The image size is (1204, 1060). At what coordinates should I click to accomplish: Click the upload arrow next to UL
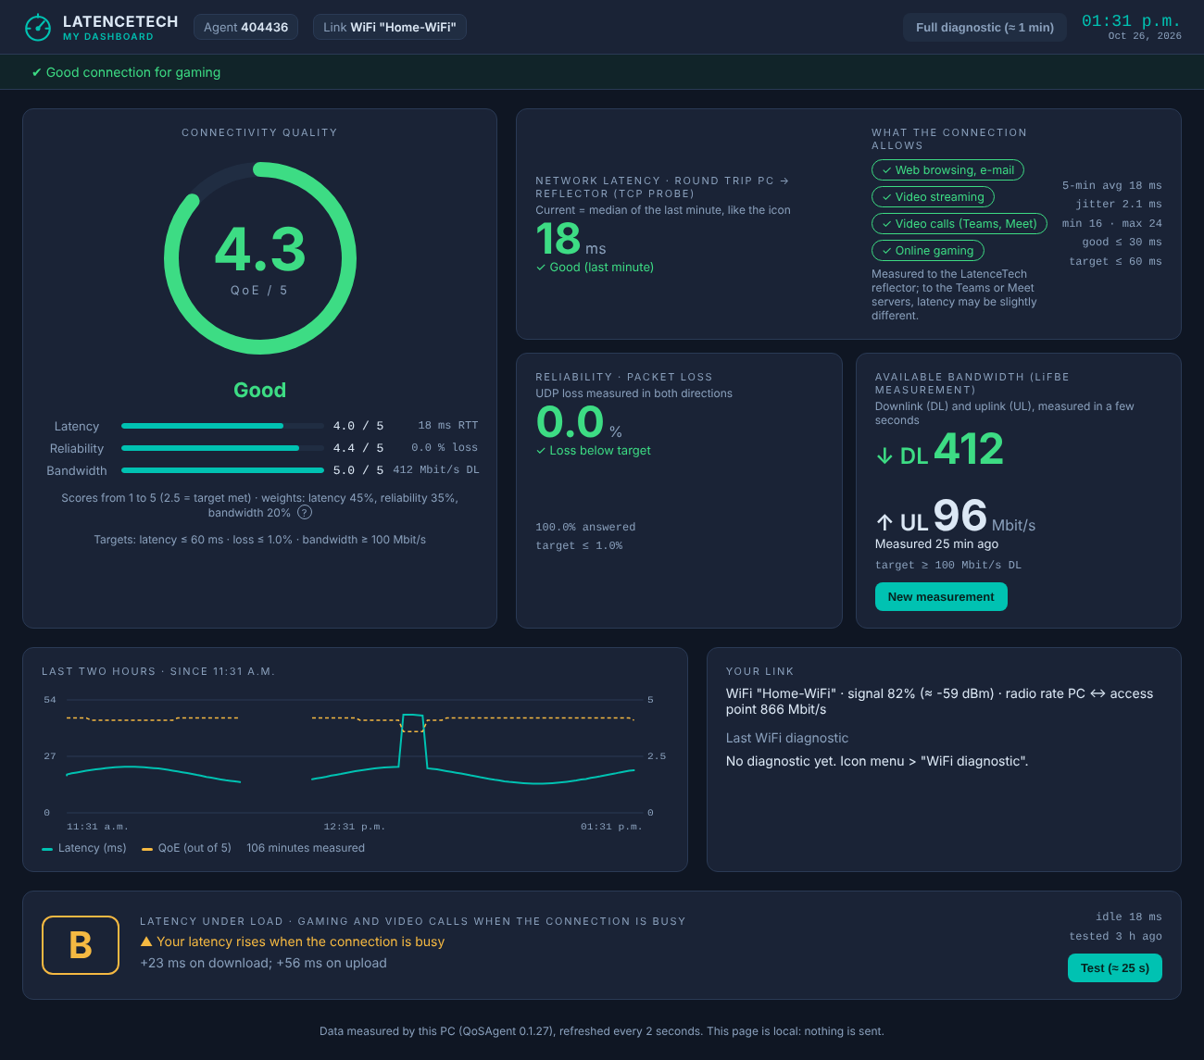pos(884,522)
